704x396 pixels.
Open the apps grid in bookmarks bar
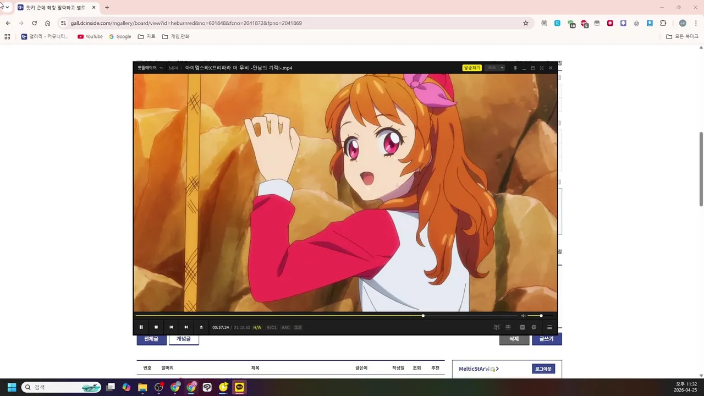click(x=7, y=36)
